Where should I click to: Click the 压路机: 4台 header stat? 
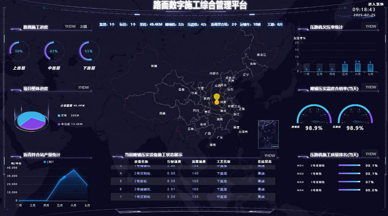pos(197,24)
